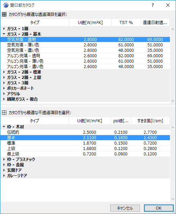This screenshot has width=176, height=214.
Task: Select the アルゴン充填 - 濃い色 row
Action: coord(85,67)
